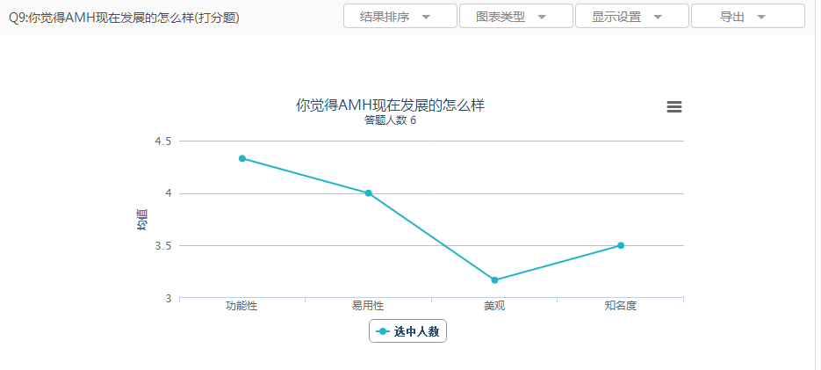Click the 知名度 data point at 3.5
The width and height of the screenshot is (821, 370).
pos(621,245)
